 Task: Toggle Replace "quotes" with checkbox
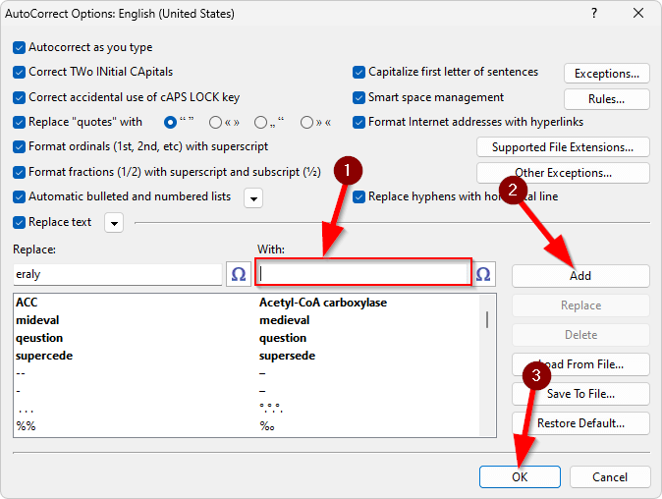point(19,123)
